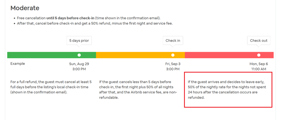287x120 pixels.
Task: Click the orange segment of the timeline
Action: (132, 55)
